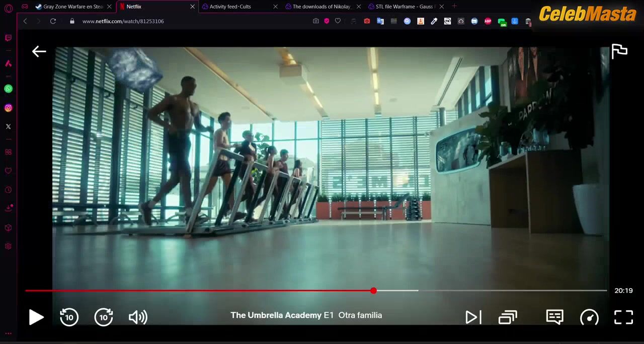Bookmark this page with the heart icon
Screen dimensions: 644x344
(x=338, y=21)
